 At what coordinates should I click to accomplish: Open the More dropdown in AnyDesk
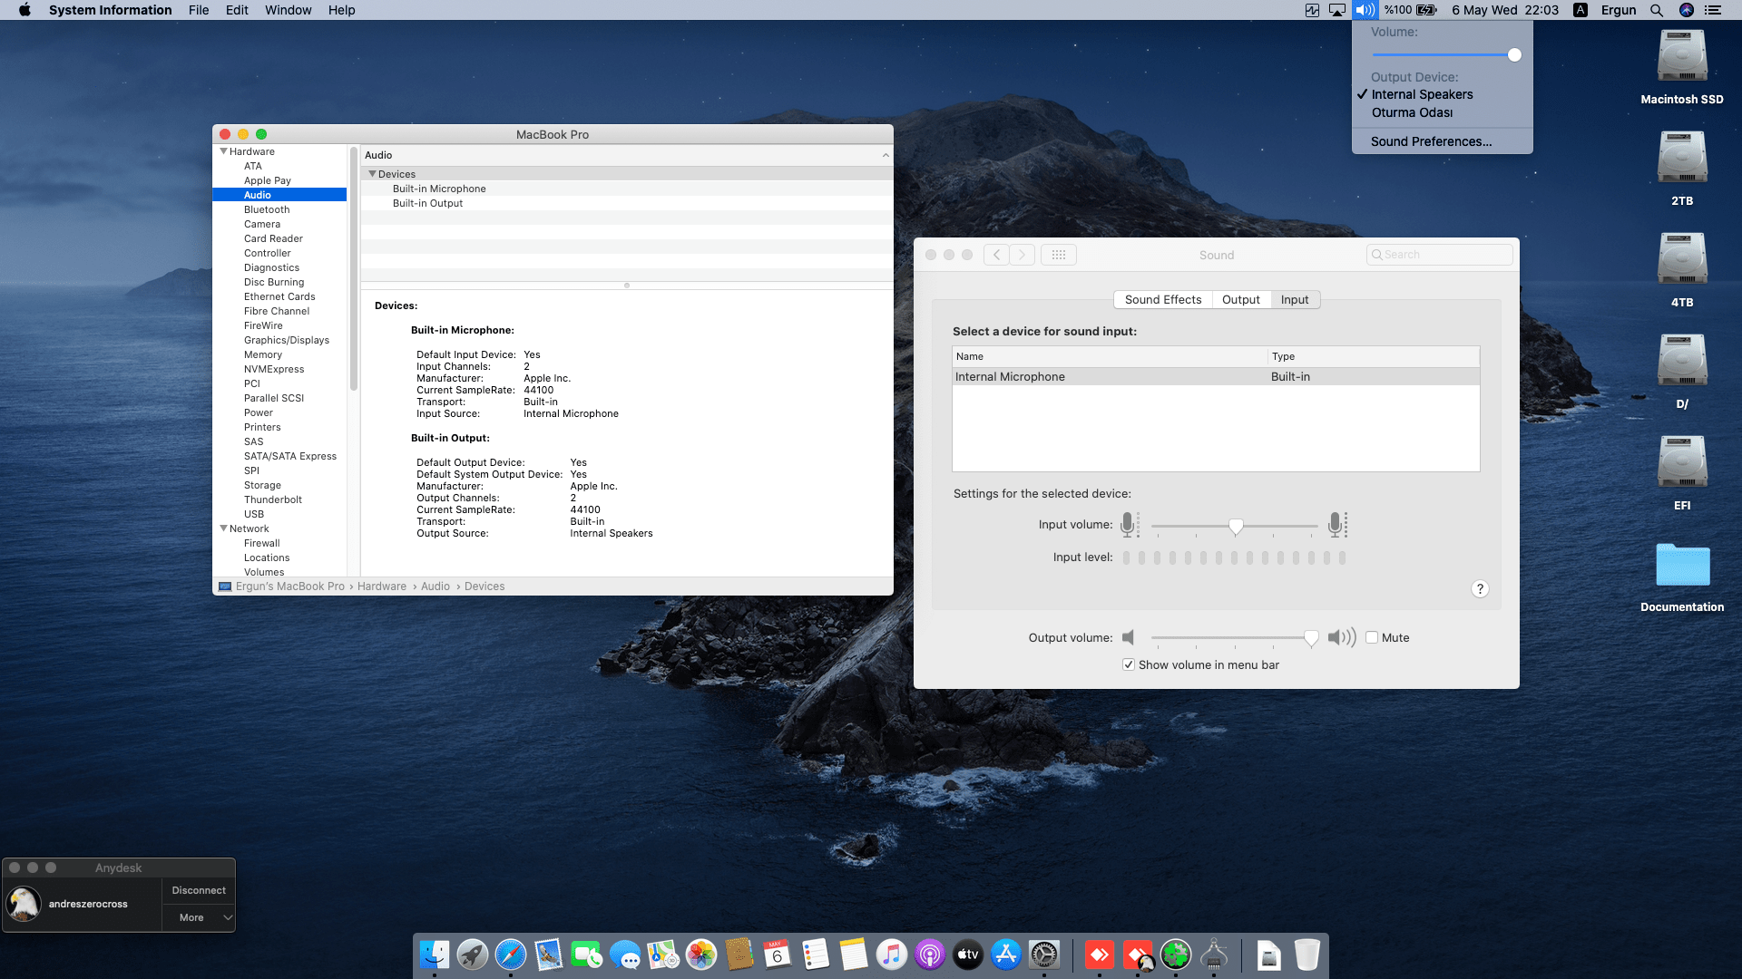pos(199,917)
